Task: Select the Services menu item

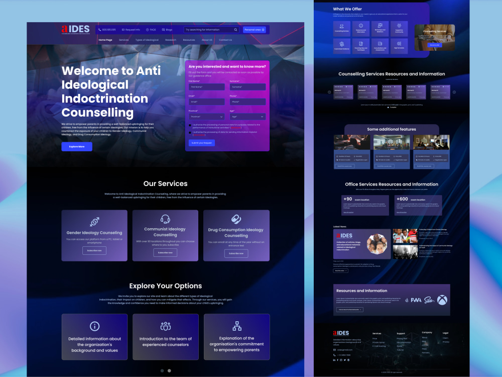Action: 123,40
